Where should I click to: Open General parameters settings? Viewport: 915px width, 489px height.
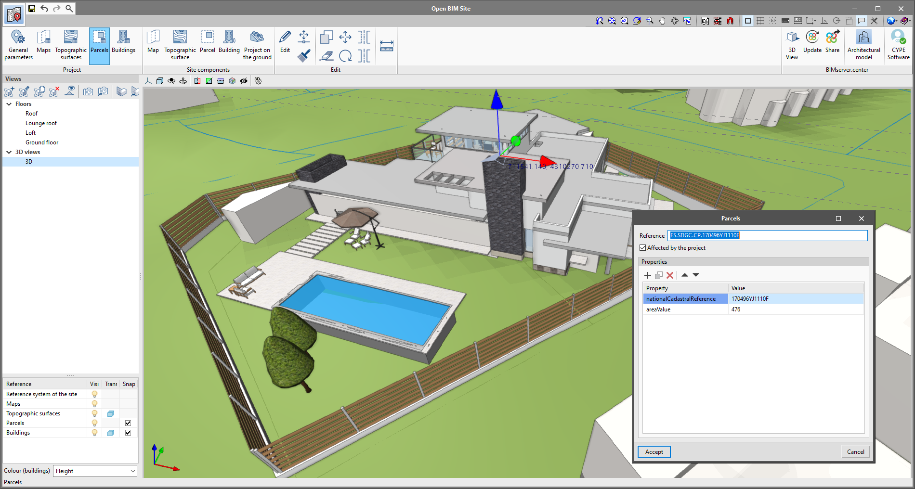pos(18,45)
